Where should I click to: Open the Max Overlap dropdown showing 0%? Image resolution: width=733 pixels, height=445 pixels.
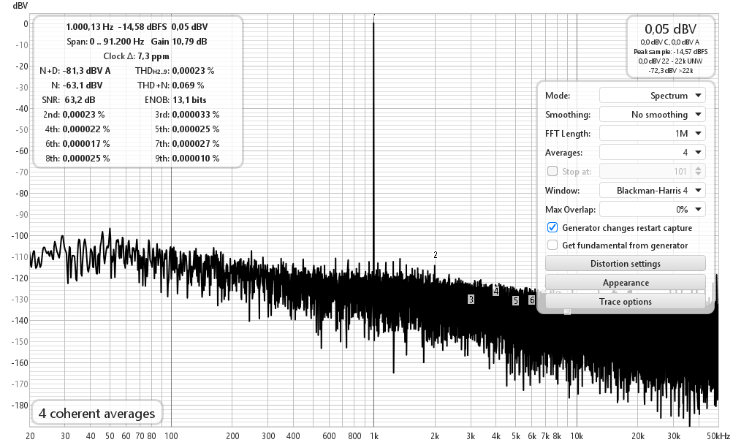652,210
